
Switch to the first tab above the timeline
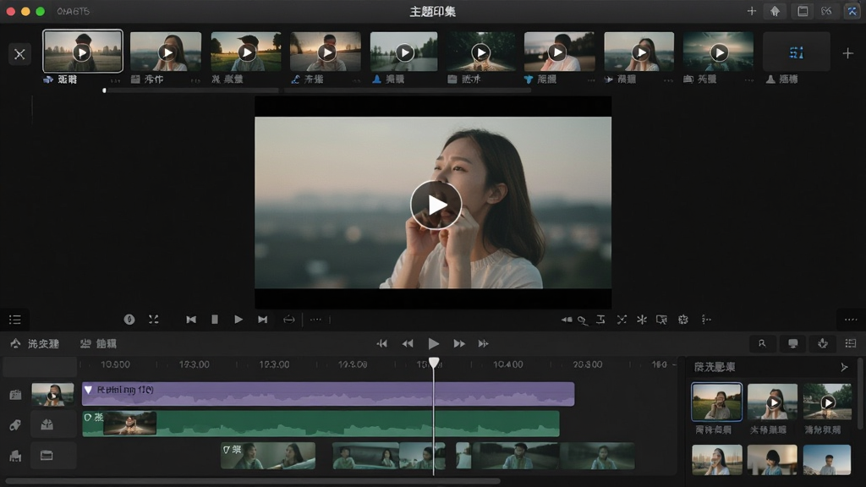35,343
